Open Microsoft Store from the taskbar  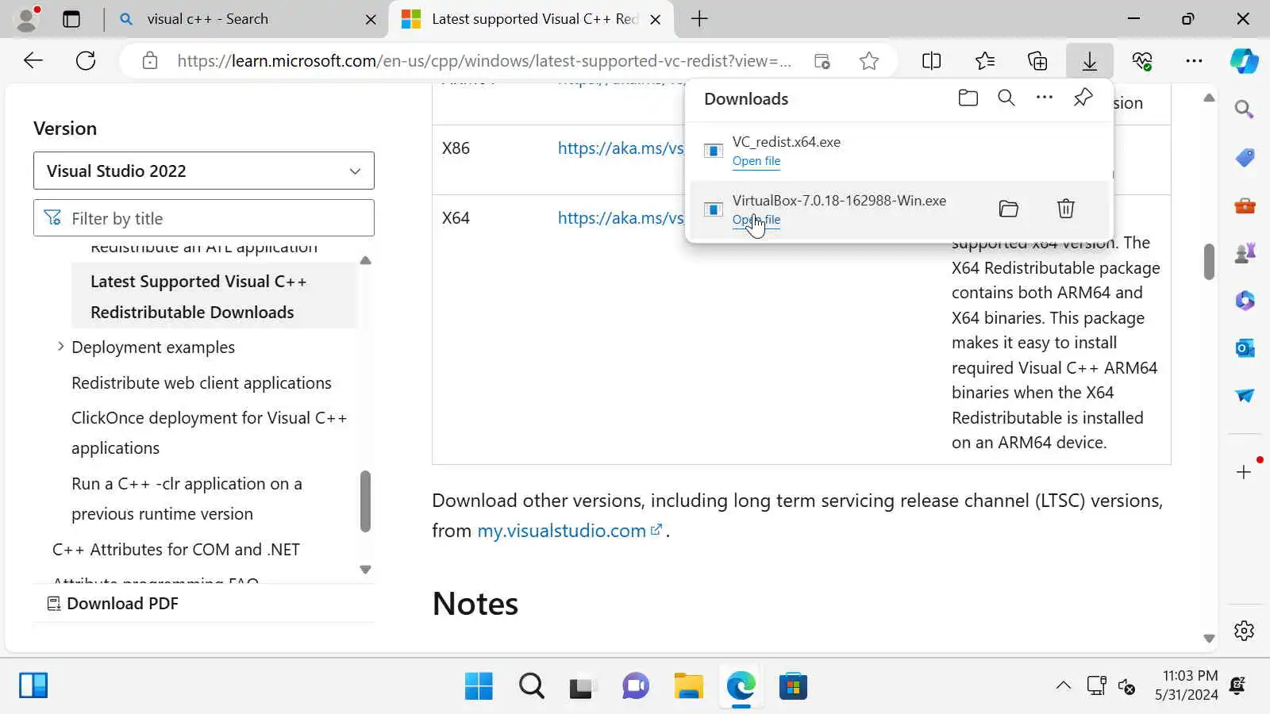793,686
